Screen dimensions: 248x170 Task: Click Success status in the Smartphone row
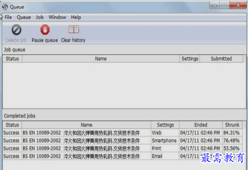(11, 140)
